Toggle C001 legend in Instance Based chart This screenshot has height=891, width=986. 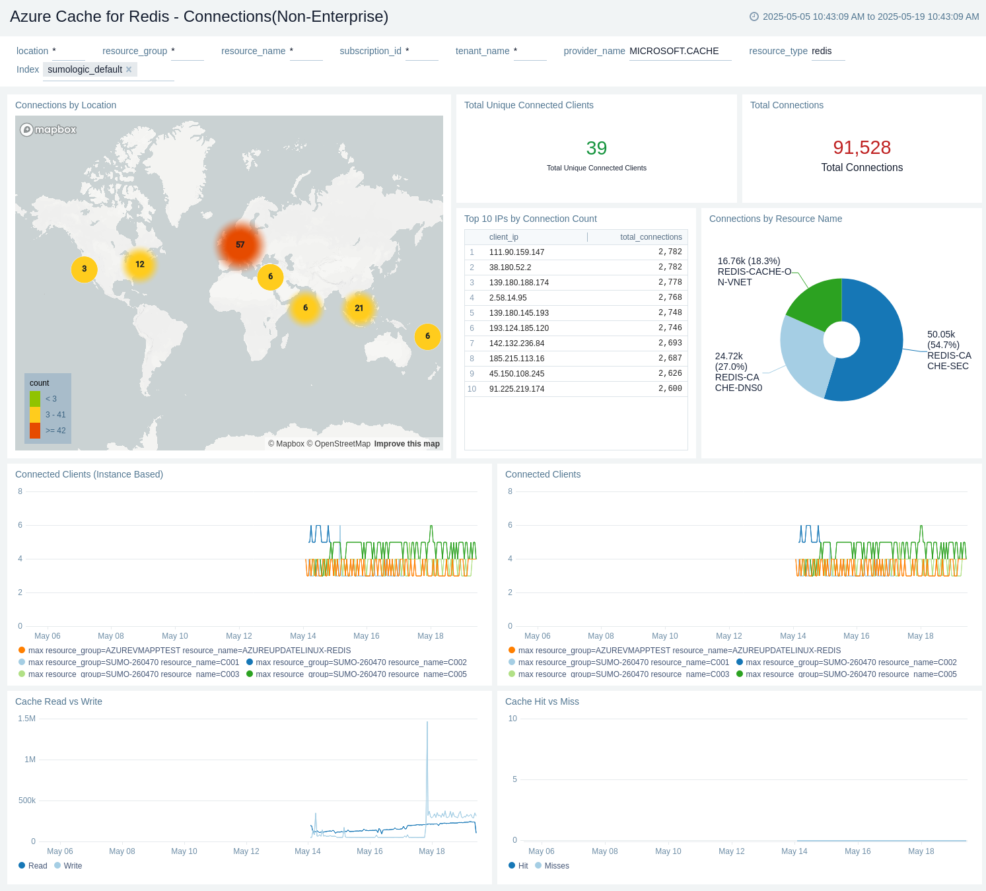point(129,662)
